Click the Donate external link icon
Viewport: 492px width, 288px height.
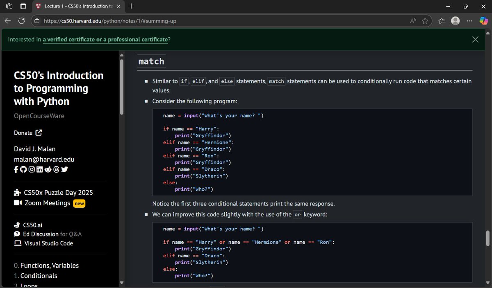39,133
